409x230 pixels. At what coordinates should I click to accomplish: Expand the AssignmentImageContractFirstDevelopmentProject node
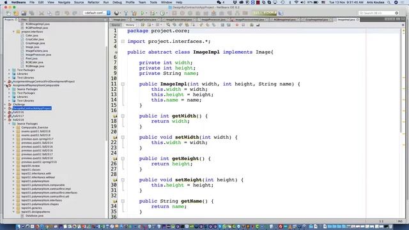(5, 81)
